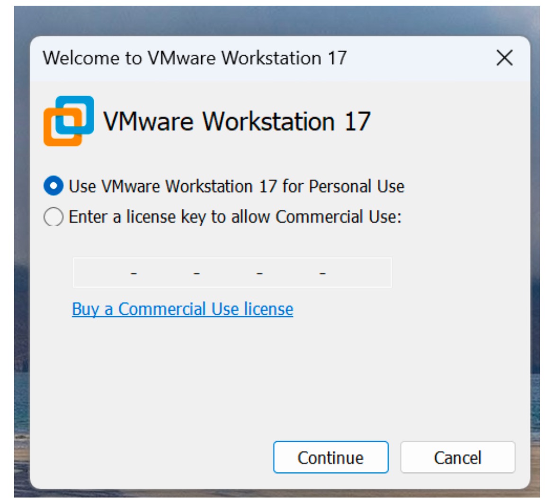This screenshot has height=498, width=554.
Task: Click the VMware Workstation logo icon
Action: point(69,121)
